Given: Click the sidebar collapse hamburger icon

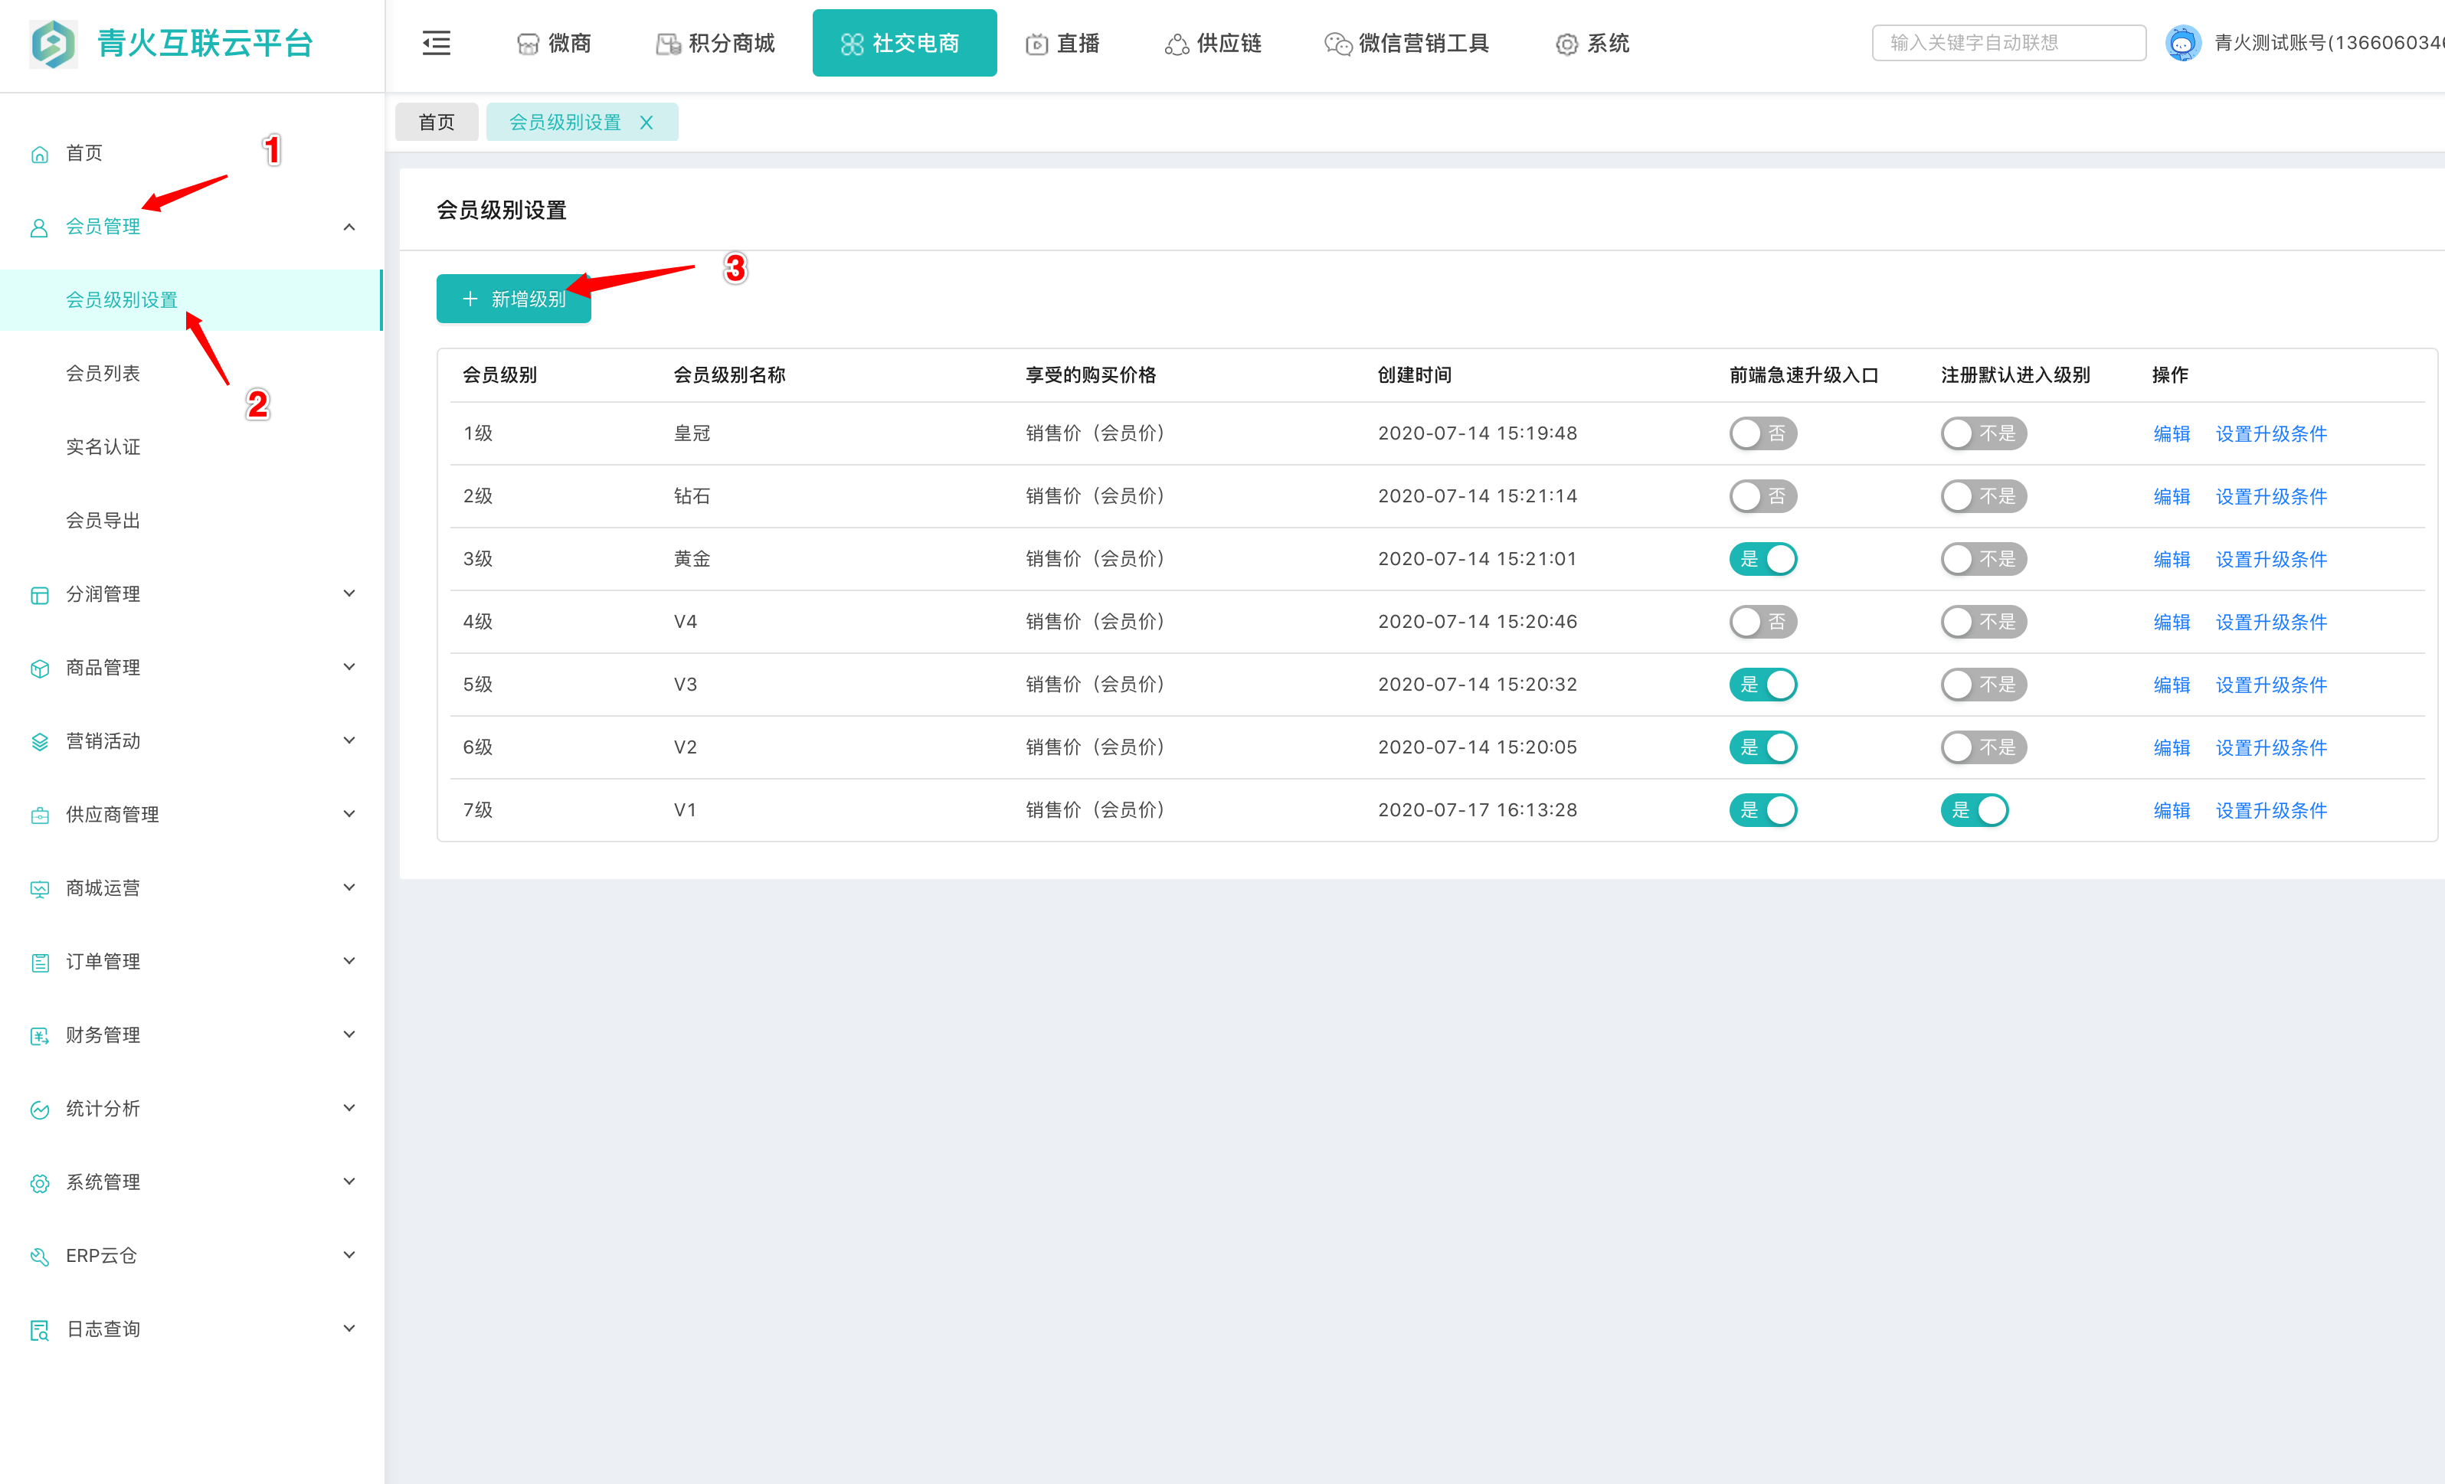Looking at the screenshot, I should [x=436, y=43].
